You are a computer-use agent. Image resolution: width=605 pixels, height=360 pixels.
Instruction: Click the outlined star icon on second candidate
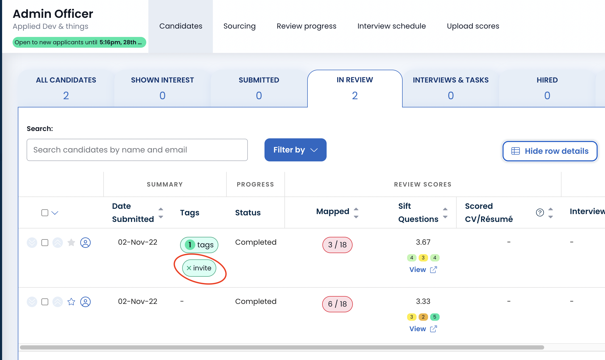[71, 302]
